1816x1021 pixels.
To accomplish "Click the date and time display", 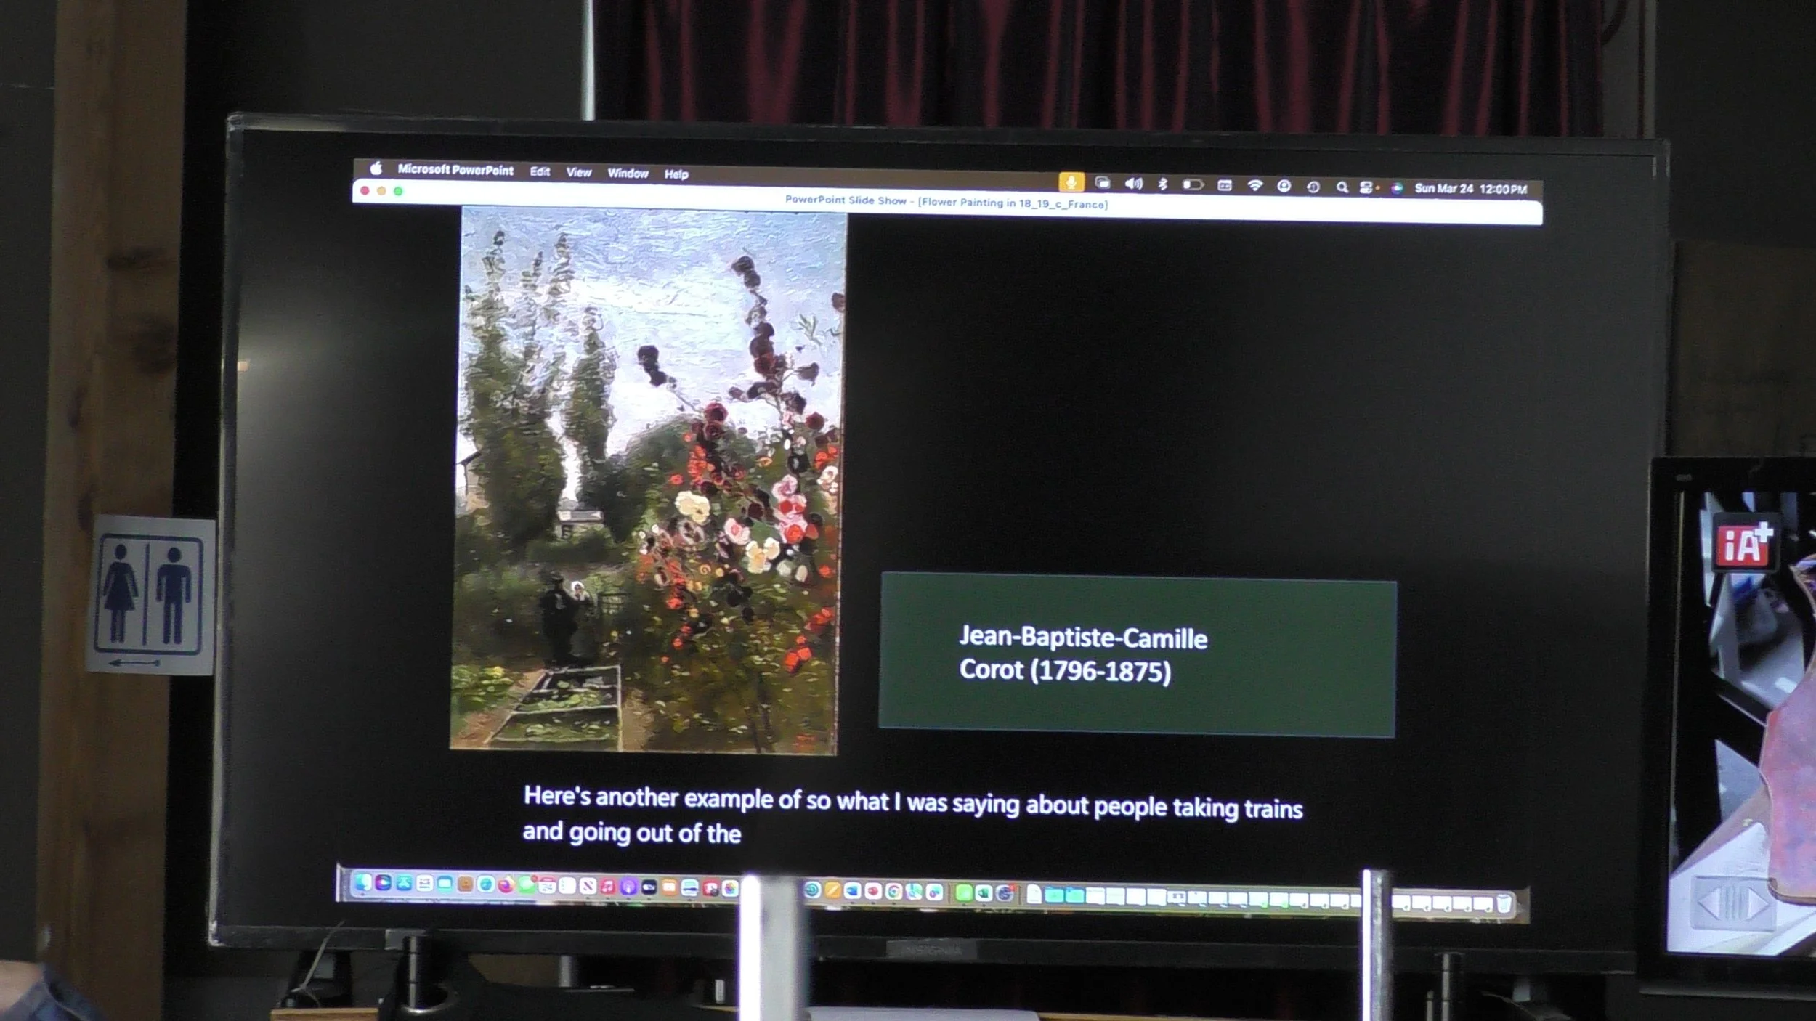I will pos(1470,189).
